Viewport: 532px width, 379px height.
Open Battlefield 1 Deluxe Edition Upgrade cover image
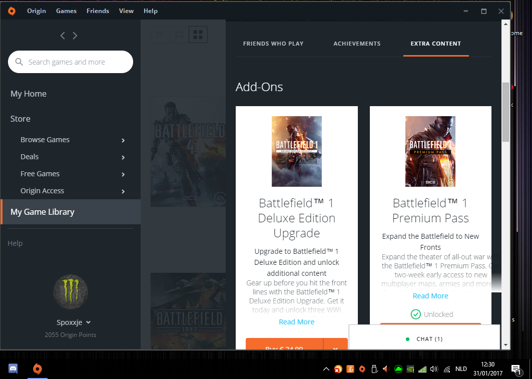coord(297,151)
